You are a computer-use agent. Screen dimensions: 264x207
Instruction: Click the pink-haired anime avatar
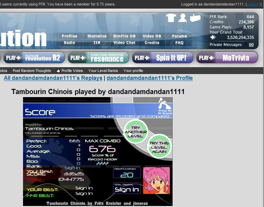click(x=156, y=180)
